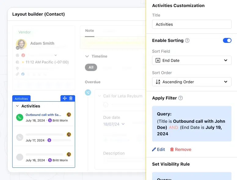This screenshot has height=180, width=237.
Task: Click the Apply Filter query box
Action: tap(192, 124)
